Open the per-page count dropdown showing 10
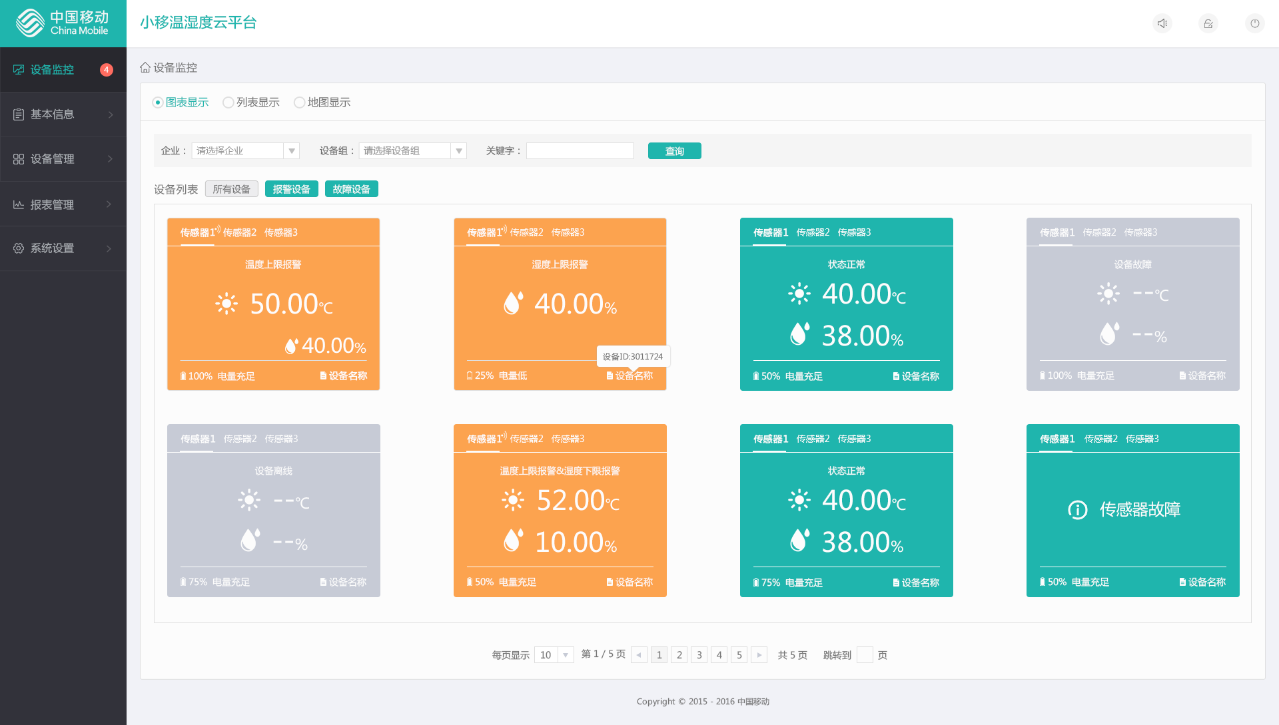The height and width of the screenshot is (725, 1279). pos(554,655)
